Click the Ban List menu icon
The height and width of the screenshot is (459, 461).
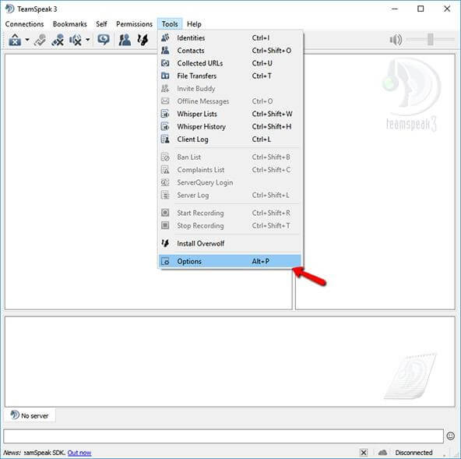click(x=165, y=157)
